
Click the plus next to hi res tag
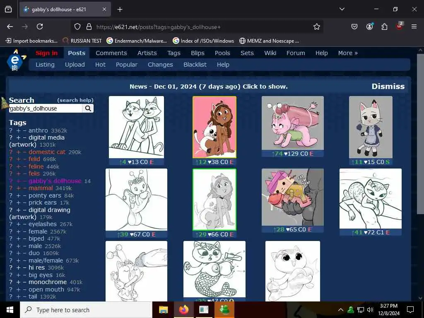coord(18,268)
